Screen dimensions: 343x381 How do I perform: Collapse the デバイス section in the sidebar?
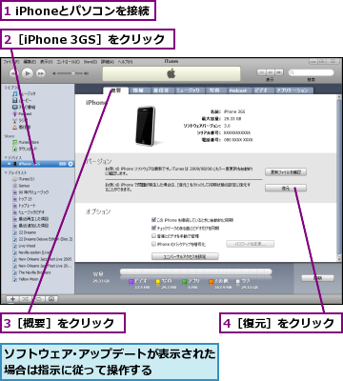tap(6, 157)
